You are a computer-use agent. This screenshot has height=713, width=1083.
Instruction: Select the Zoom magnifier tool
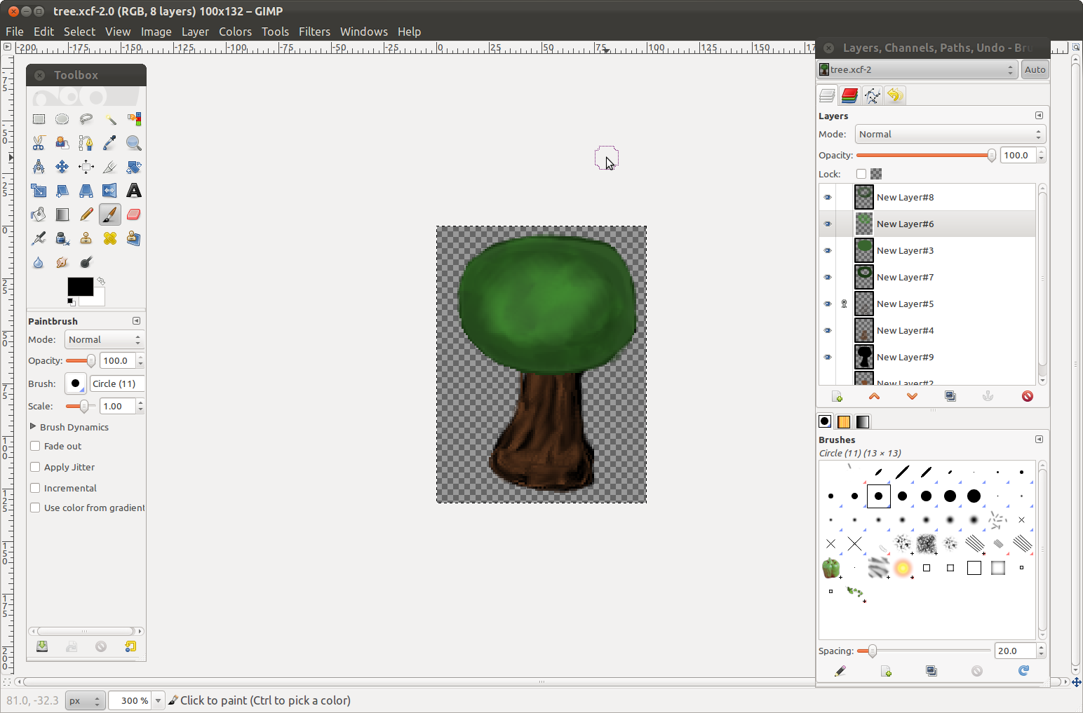click(134, 143)
